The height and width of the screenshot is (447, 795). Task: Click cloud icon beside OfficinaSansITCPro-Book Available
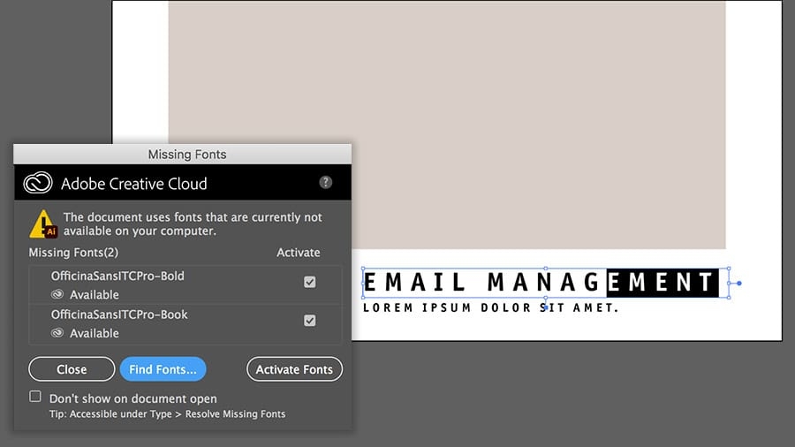coord(57,333)
